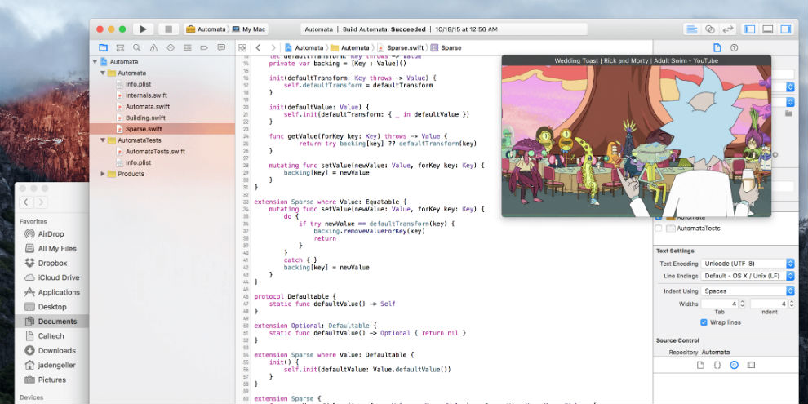The width and height of the screenshot is (808, 404).
Task: Open the Symbol navigator icon
Action: coord(120,47)
